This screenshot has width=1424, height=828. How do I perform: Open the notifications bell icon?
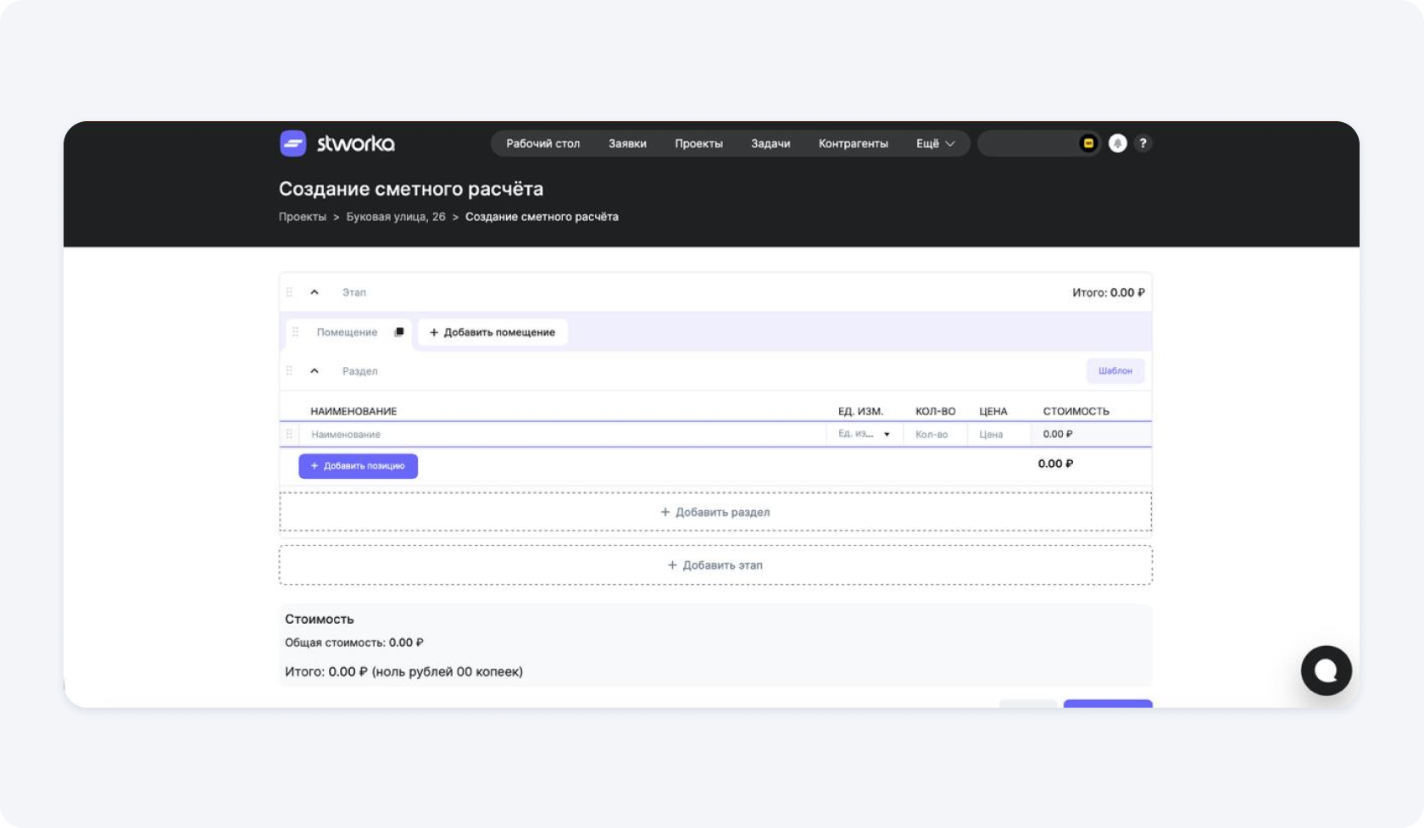[1117, 143]
